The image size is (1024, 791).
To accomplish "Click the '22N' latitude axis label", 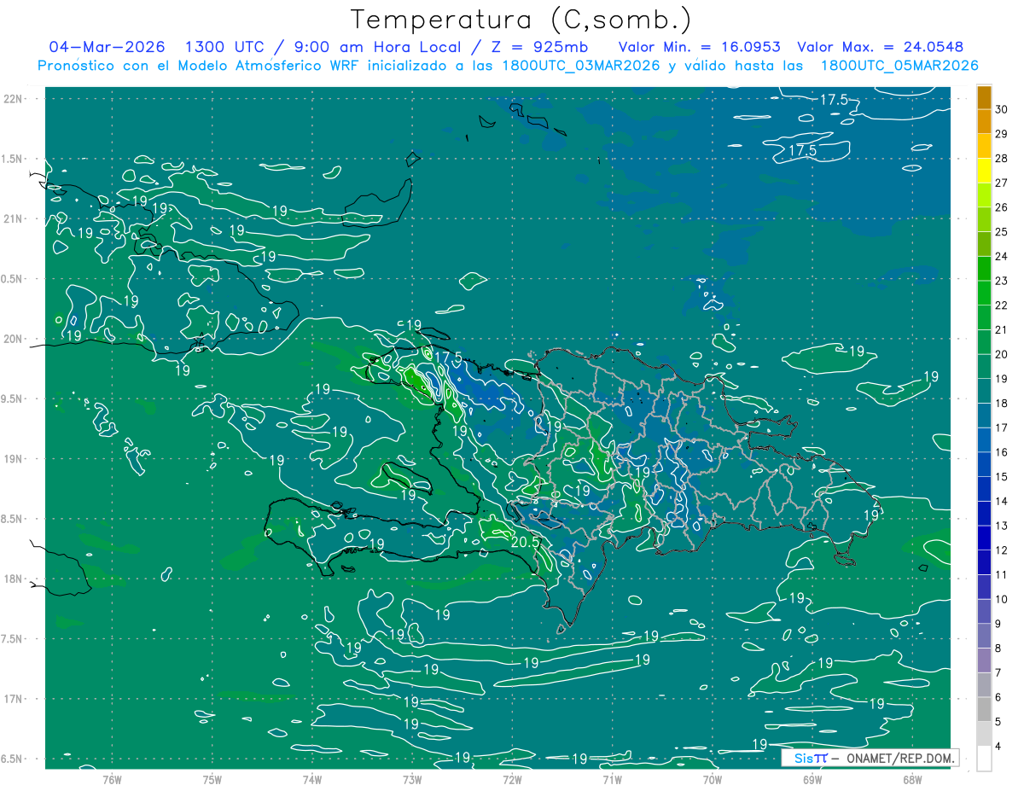I will pyautogui.click(x=15, y=98).
